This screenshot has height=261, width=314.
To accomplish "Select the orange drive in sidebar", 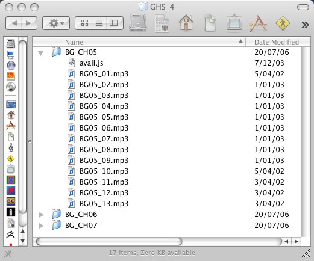I will 11,76.
